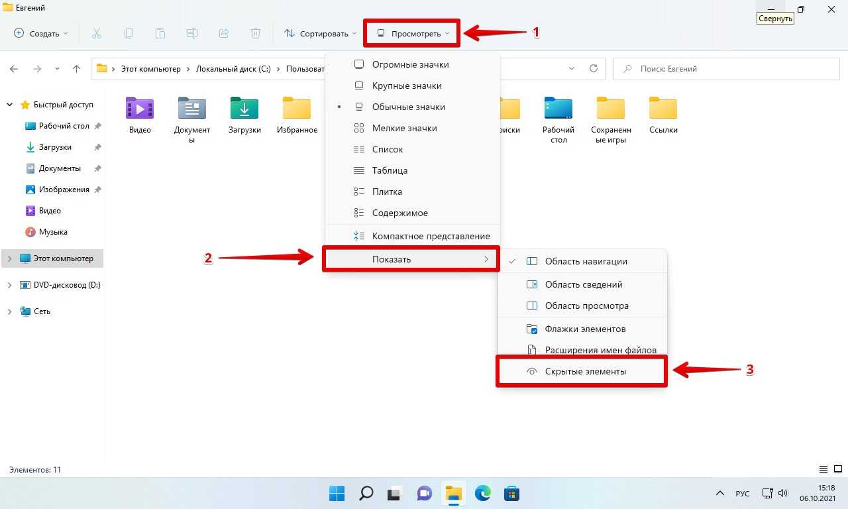Click Этот компьютер breadcrumb in address bar

(152, 69)
